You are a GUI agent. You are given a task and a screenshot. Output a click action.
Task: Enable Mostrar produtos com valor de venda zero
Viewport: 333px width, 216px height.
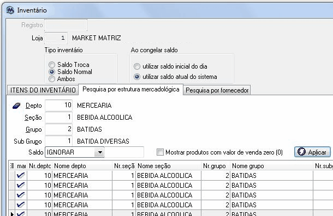pyautogui.click(x=160, y=152)
